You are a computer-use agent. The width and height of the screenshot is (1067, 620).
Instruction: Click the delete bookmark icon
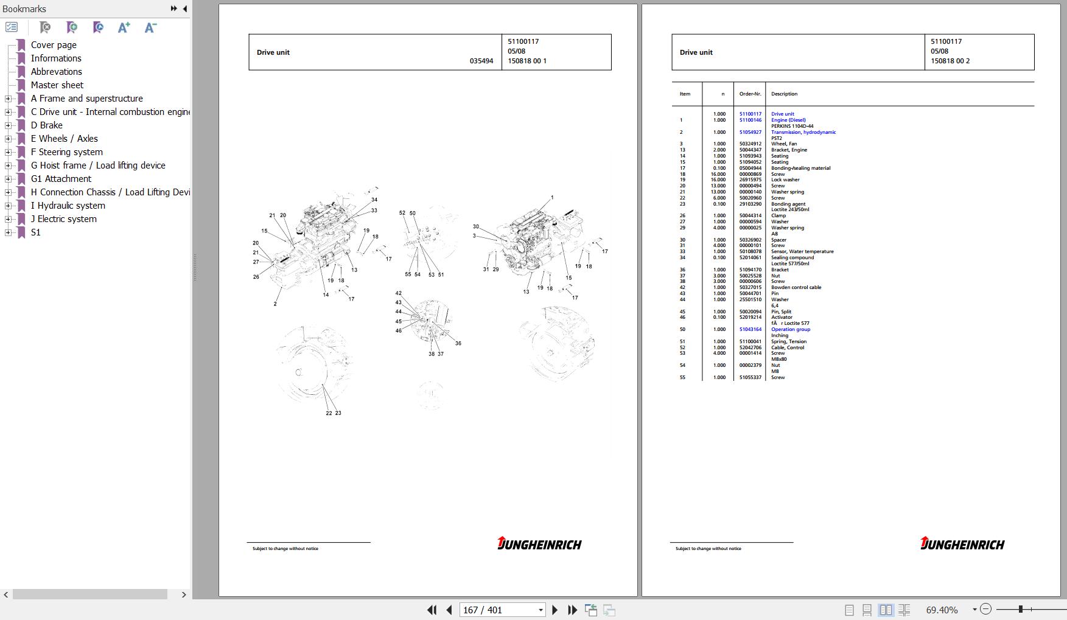(45, 27)
